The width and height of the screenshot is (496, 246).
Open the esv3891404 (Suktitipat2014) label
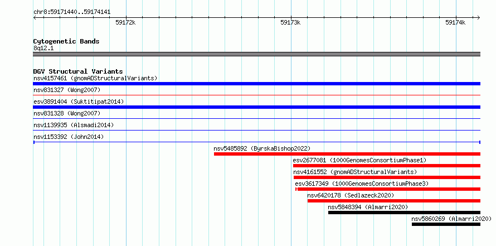[79, 102]
